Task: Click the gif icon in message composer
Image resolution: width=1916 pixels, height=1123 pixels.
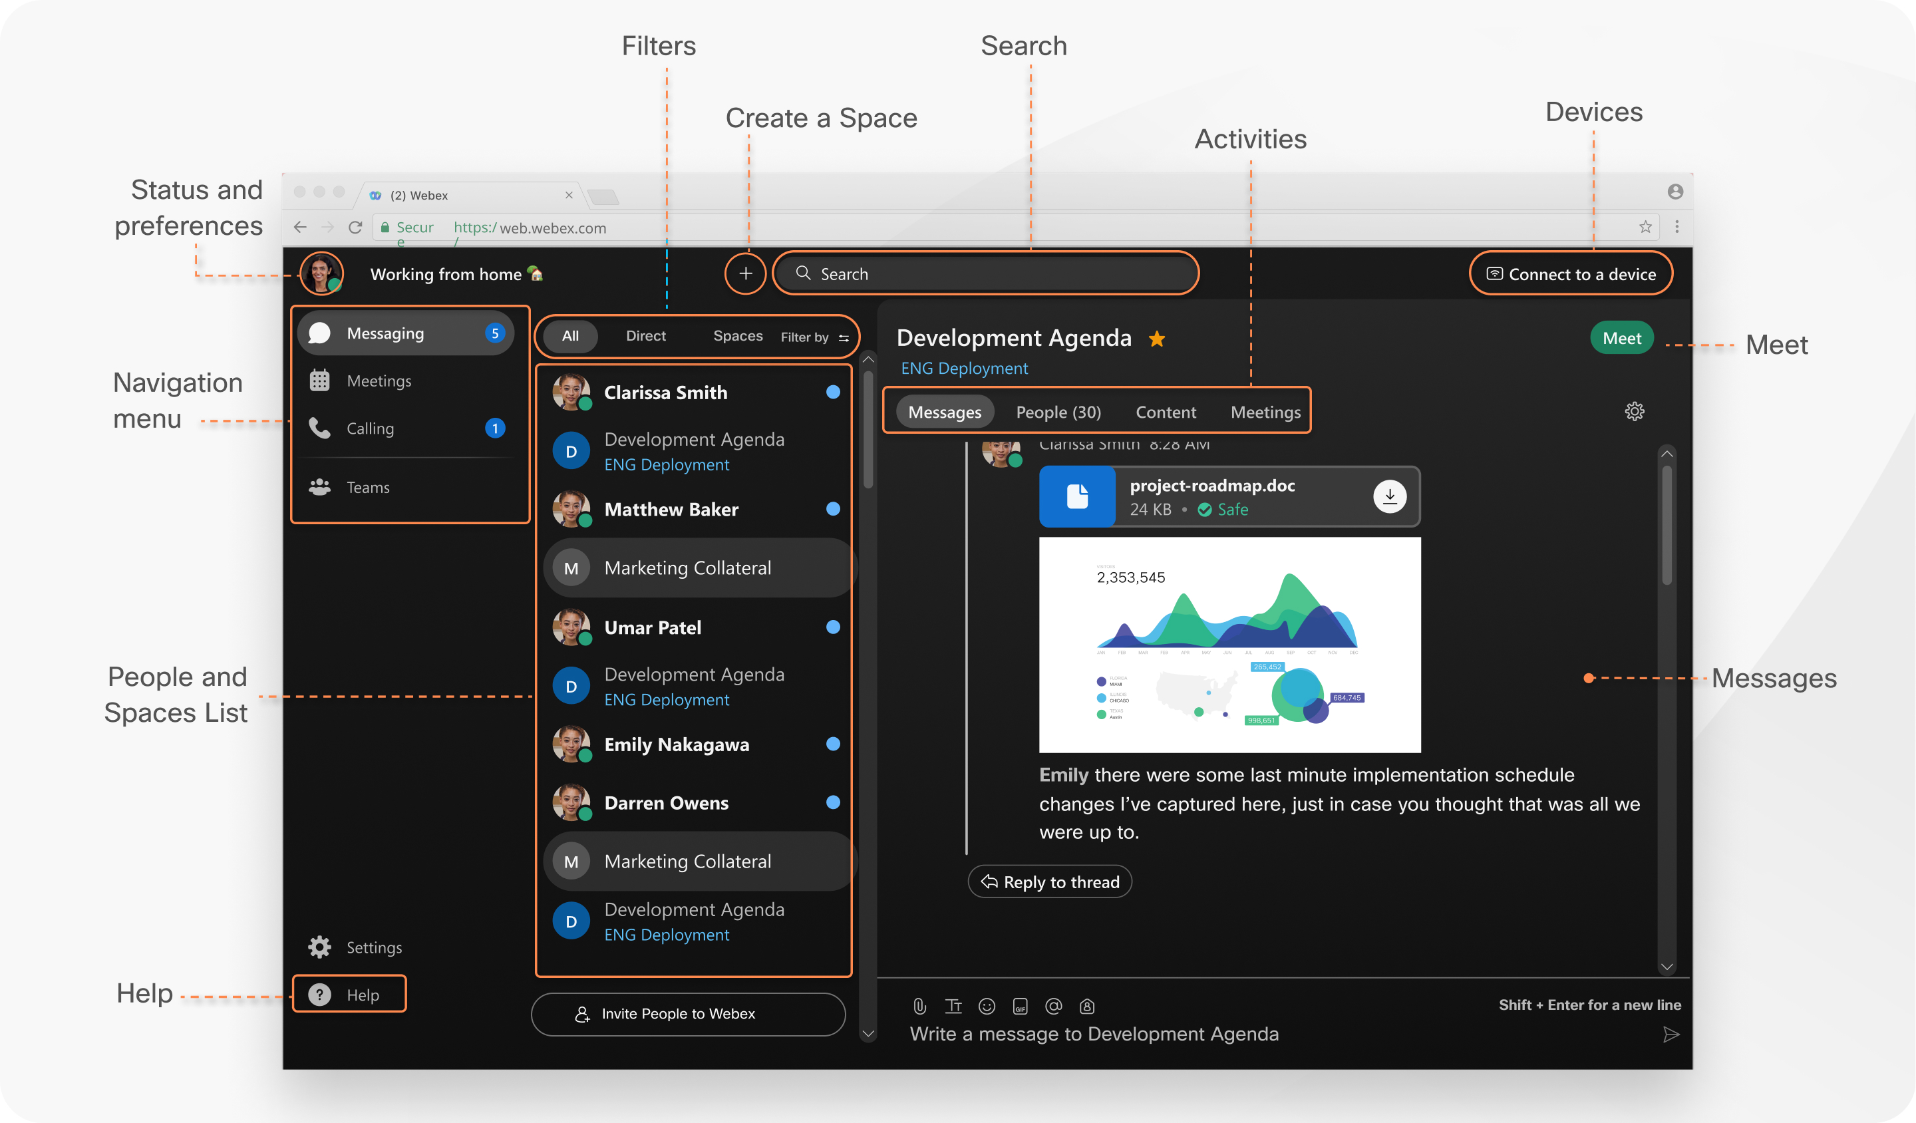Action: click(1021, 1005)
